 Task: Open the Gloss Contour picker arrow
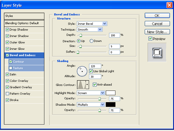[x=87, y=85]
